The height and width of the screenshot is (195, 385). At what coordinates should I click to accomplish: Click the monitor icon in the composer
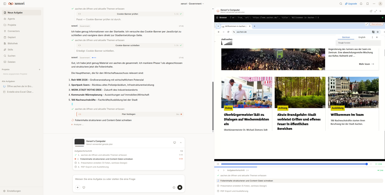[x=84, y=187]
